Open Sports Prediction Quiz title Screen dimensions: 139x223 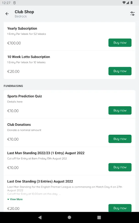point(25,96)
